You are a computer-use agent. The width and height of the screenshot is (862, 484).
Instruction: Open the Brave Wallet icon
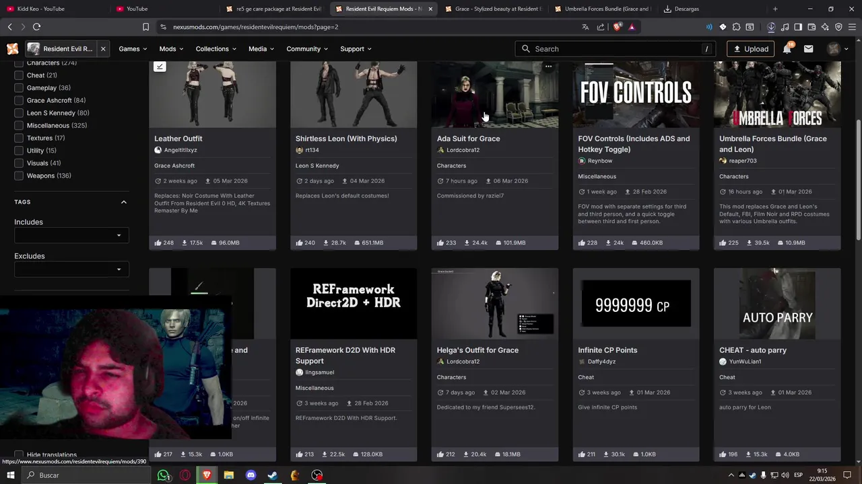point(811,27)
